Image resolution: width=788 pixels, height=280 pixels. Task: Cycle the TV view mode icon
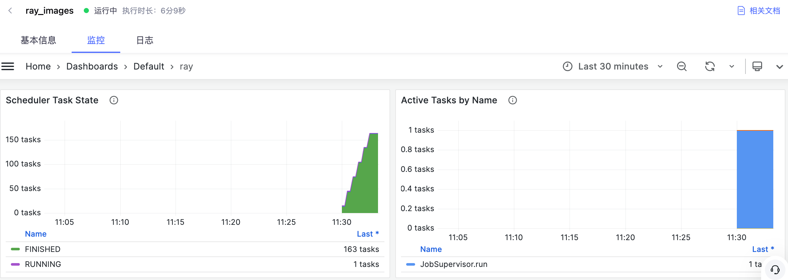(757, 66)
